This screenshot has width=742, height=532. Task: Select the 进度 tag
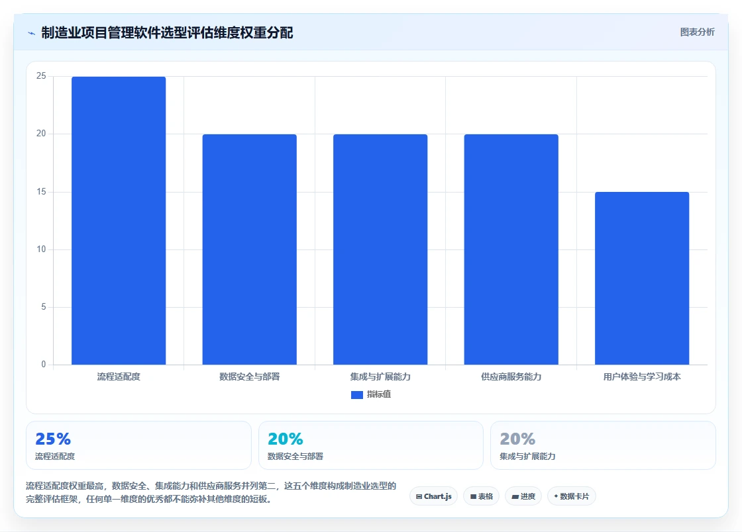(x=523, y=496)
